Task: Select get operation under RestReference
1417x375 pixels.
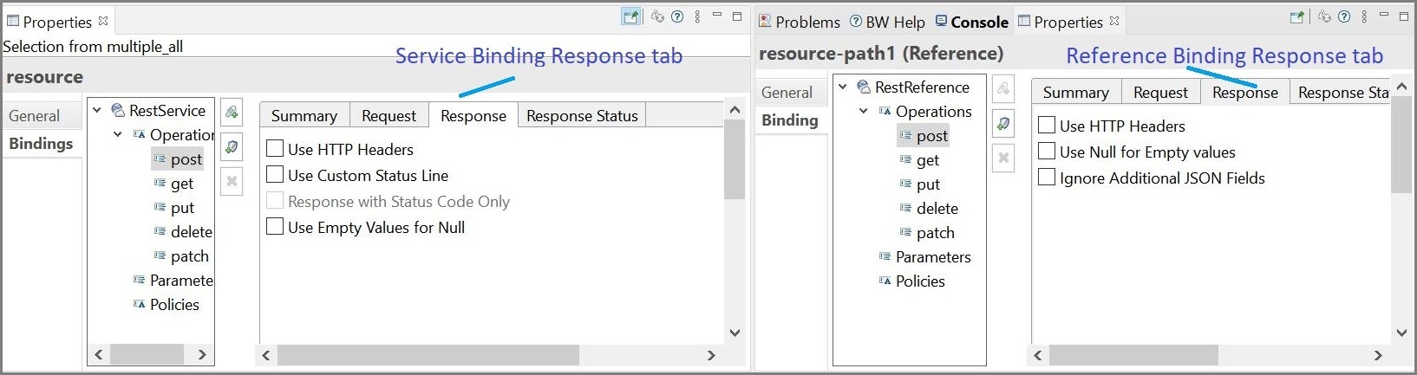Action: point(919,159)
